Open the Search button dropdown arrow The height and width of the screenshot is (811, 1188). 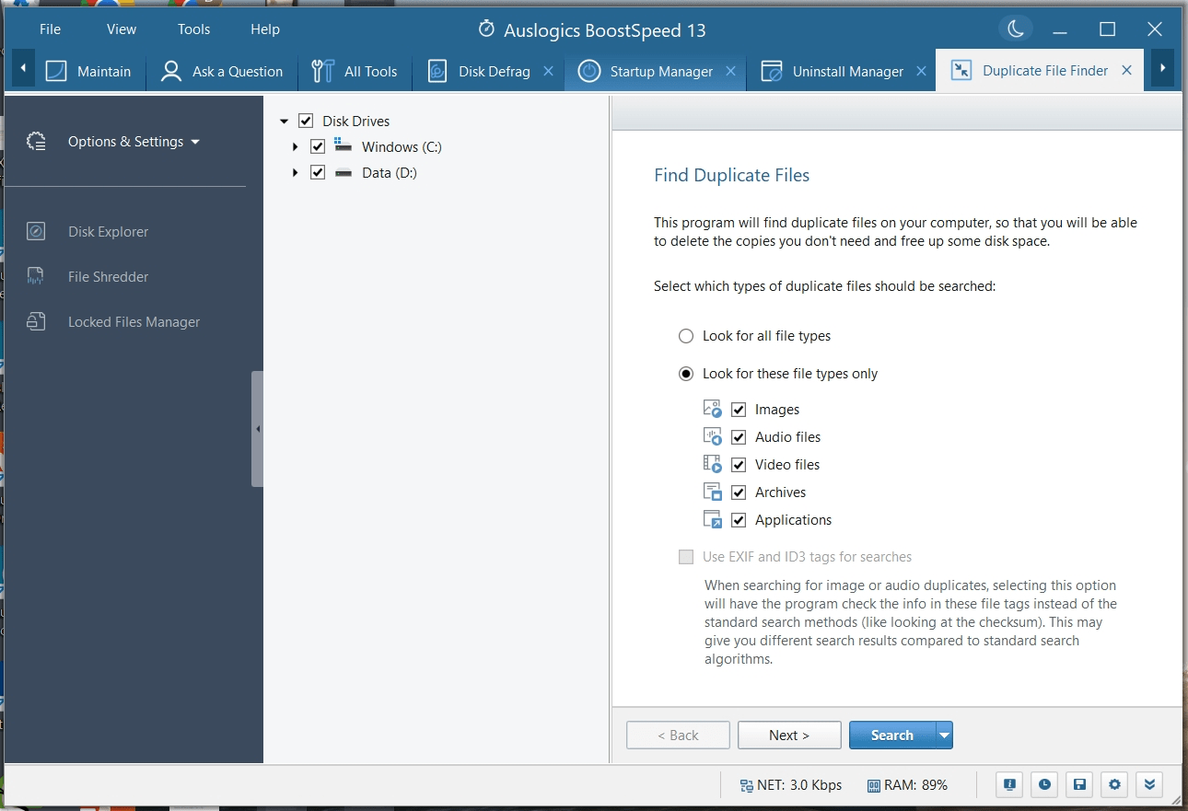[944, 735]
